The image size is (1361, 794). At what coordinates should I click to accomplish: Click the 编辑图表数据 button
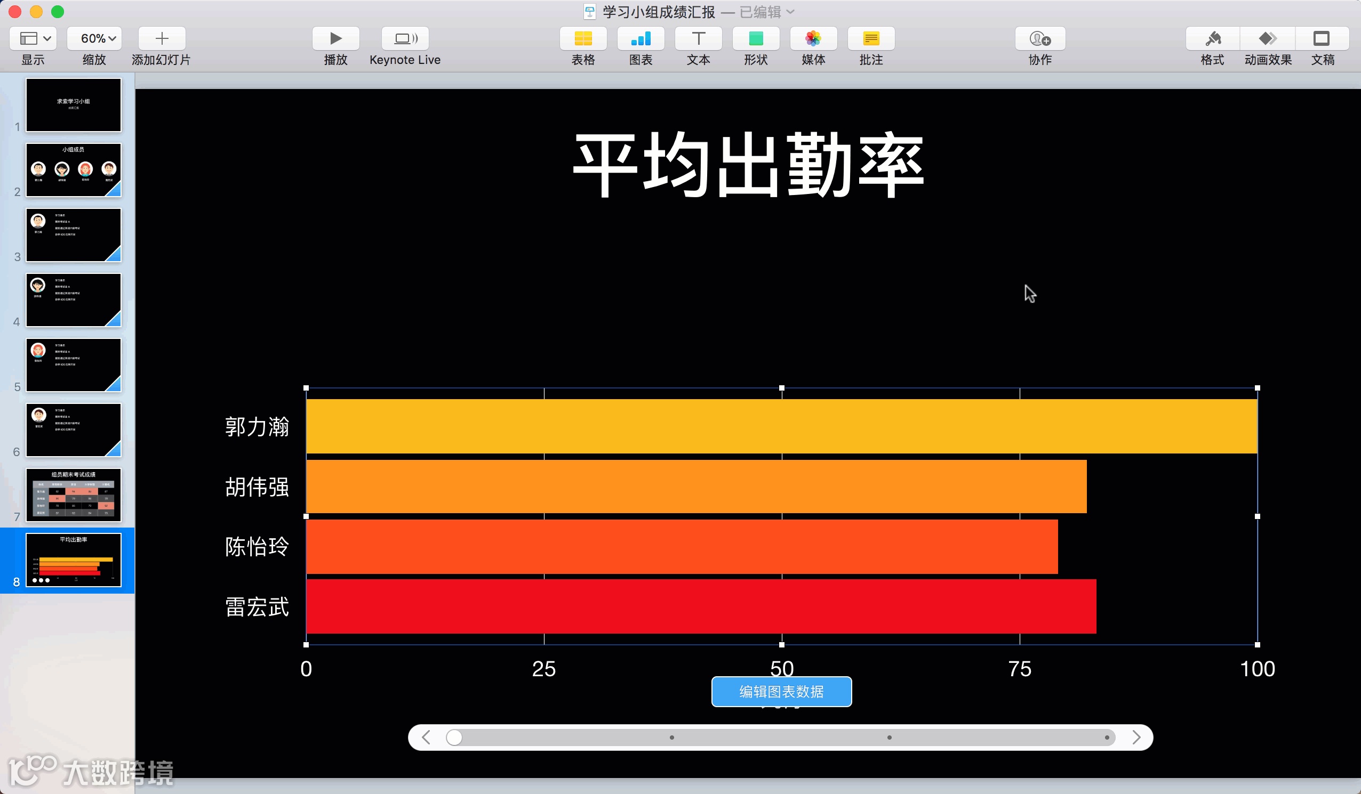pyautogui.click(x=781, y=692)
